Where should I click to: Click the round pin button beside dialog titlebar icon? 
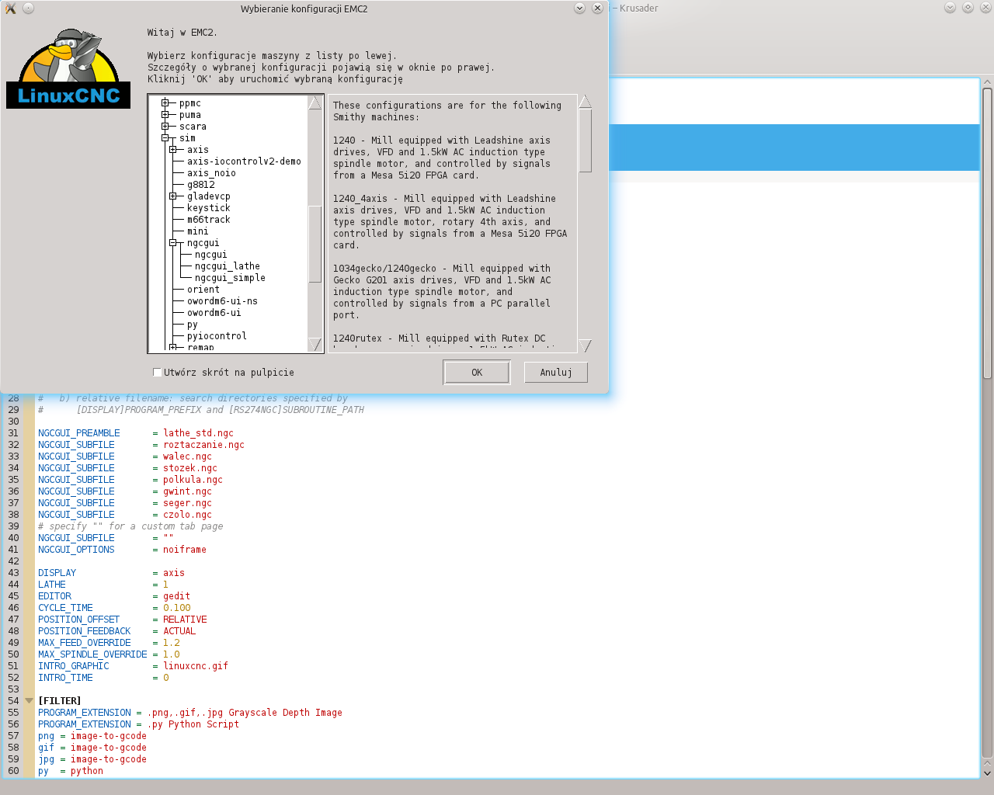point(28,8)
